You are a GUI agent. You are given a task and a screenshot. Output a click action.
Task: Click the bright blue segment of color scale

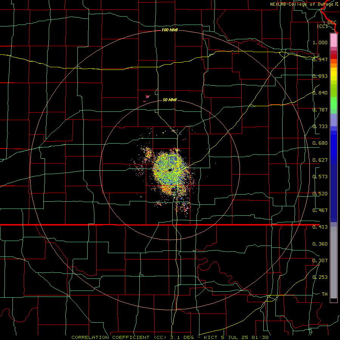click(x=334, y=147)
